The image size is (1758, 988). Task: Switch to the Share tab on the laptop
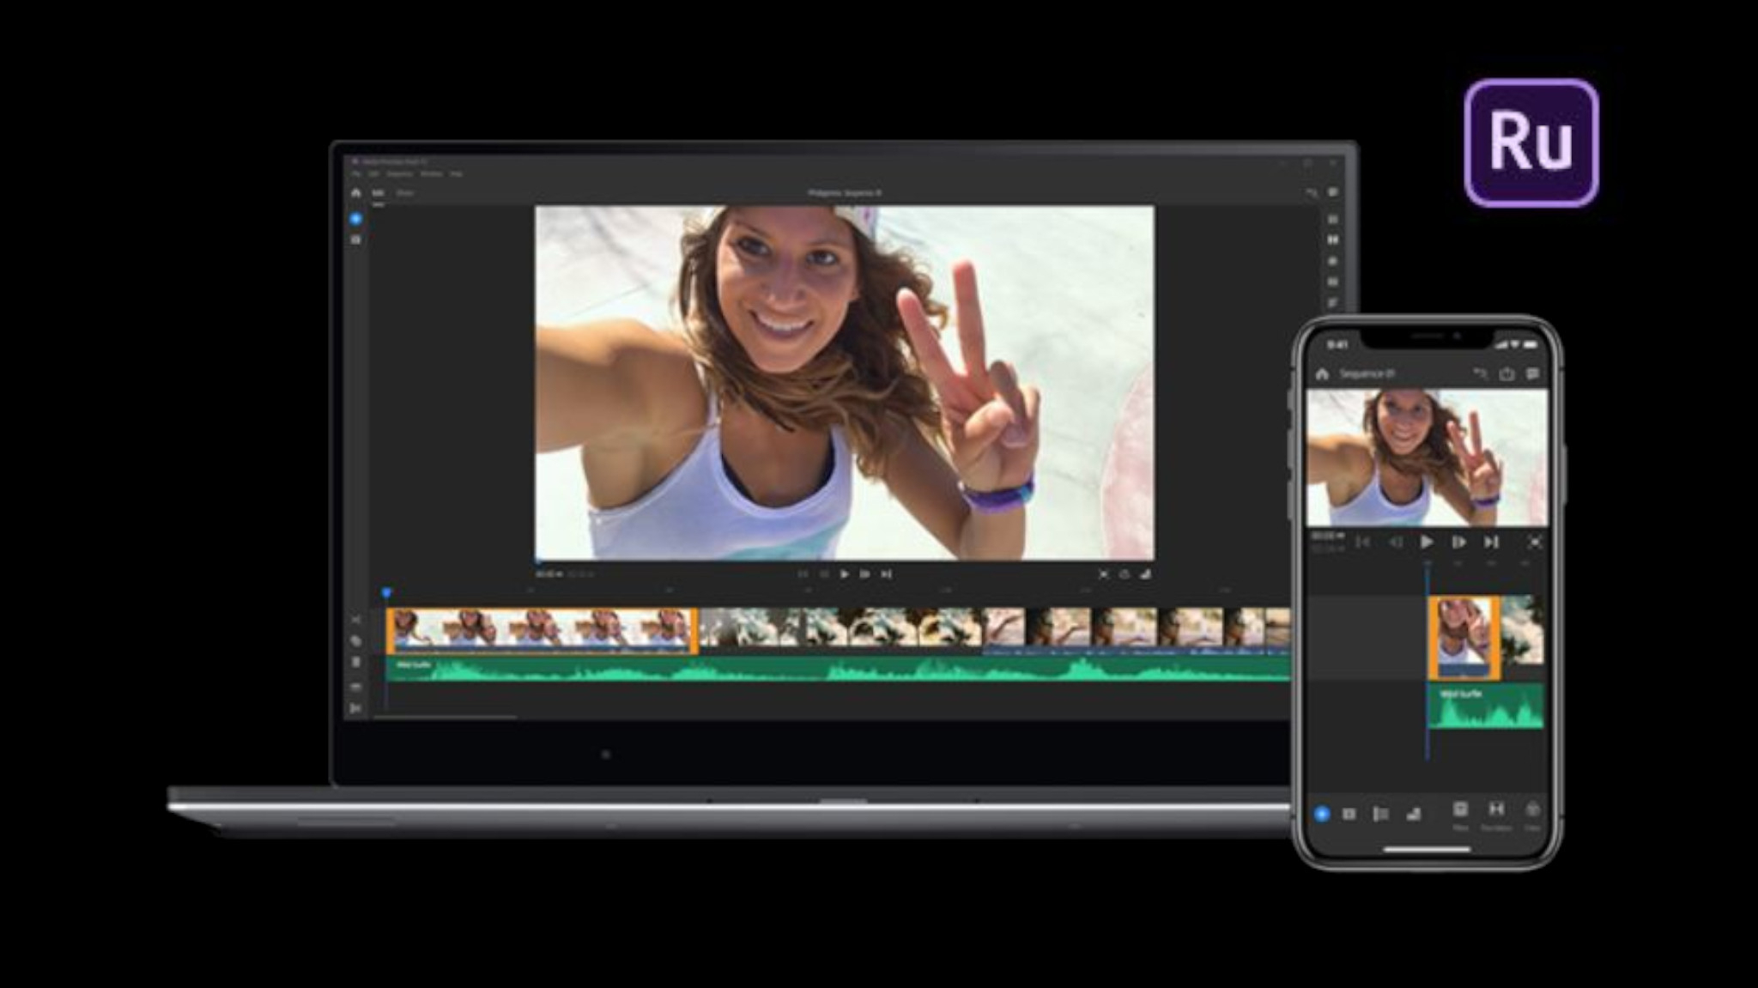pos(404,193)
